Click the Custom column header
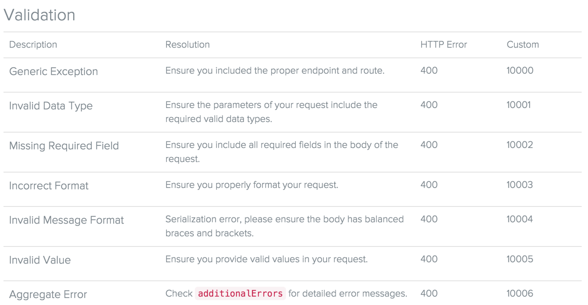 coord(523,44)
